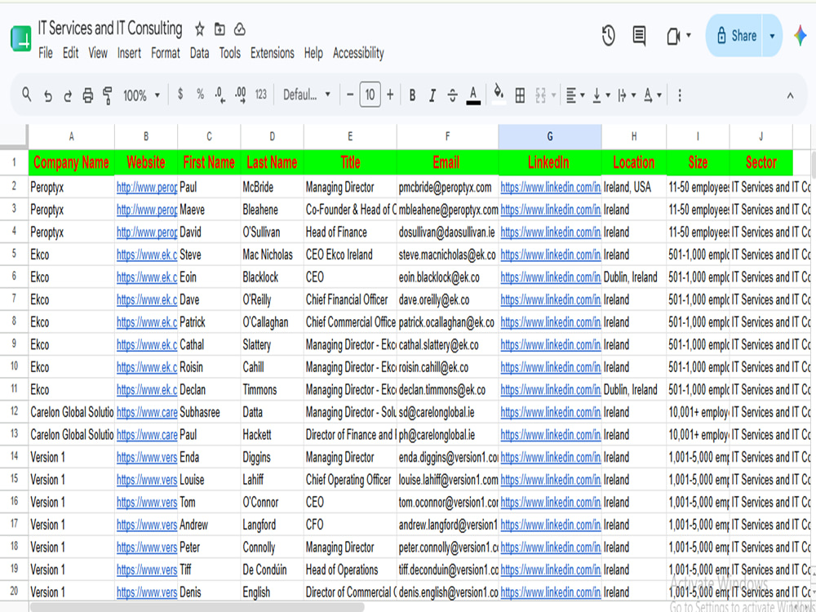Open the Extensions menu
816x612 pixels.
(x=273, y=53)
